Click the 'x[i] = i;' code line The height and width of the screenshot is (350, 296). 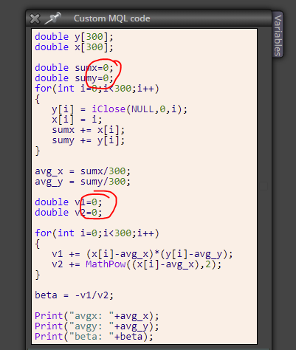[77, 120]
